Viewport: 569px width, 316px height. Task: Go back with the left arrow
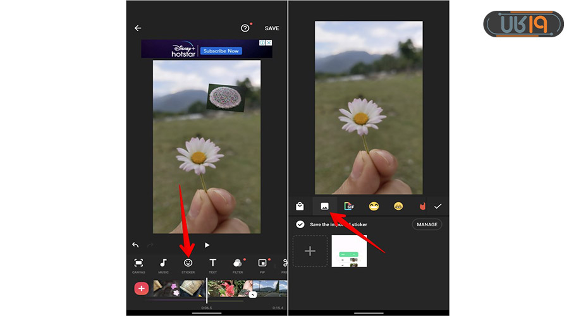point(138,28)
